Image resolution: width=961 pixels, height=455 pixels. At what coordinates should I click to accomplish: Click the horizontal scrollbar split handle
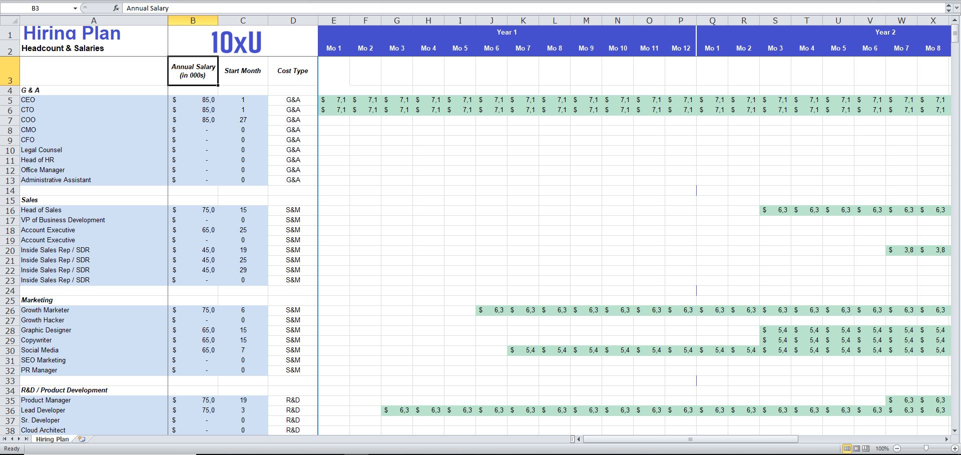click(x=573, y=439)
